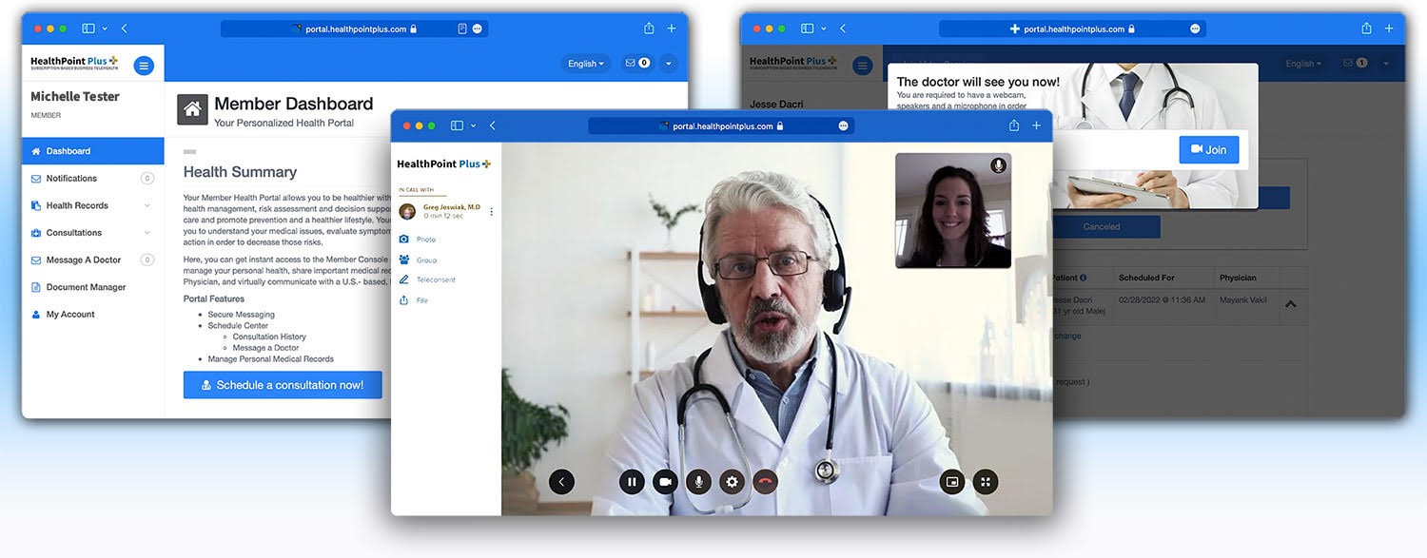
Task: Click page options ellipsis in video call address bar
Action: 843,125
